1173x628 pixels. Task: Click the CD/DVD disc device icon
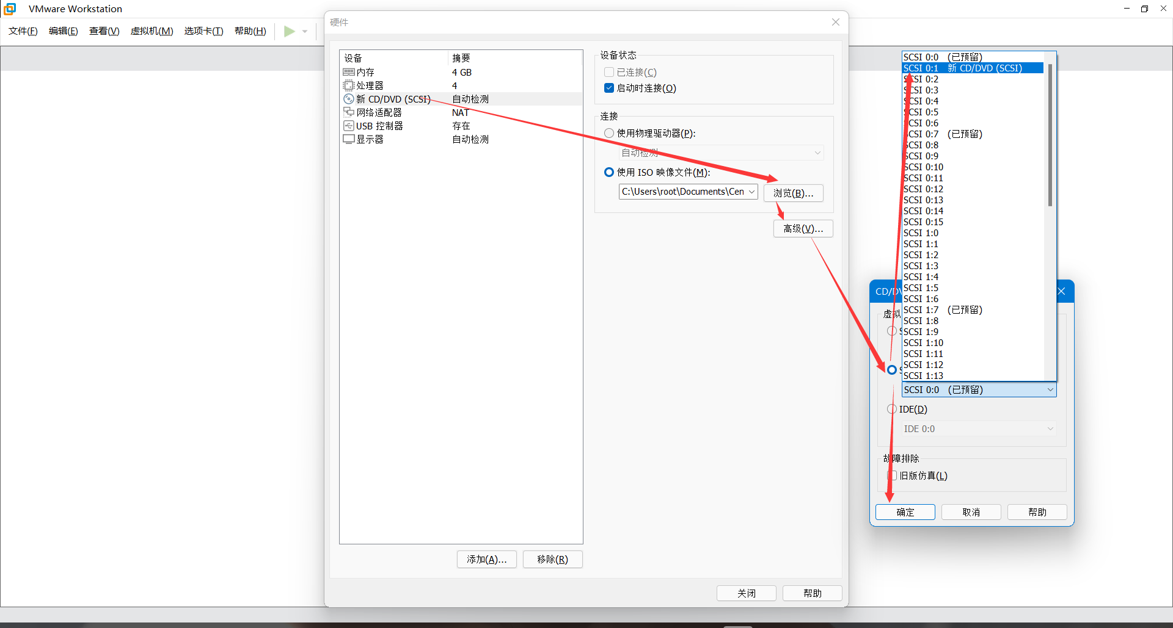[x=349, y=99]
